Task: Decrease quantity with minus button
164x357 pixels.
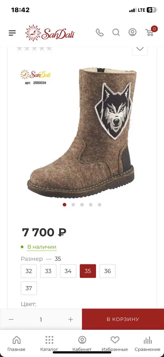Action: 11,319
